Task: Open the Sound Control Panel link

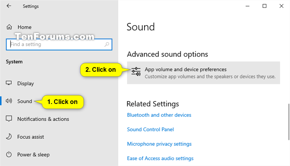Action: pyautogui.click(x=150, y=130)
